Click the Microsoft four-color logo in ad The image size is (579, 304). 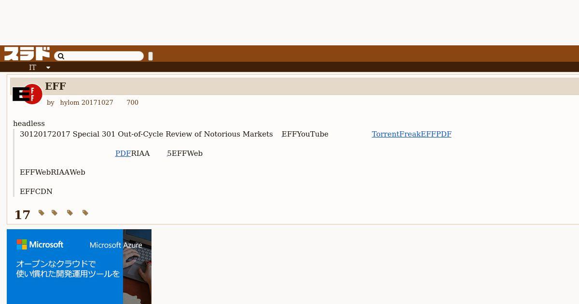(22, 245)
